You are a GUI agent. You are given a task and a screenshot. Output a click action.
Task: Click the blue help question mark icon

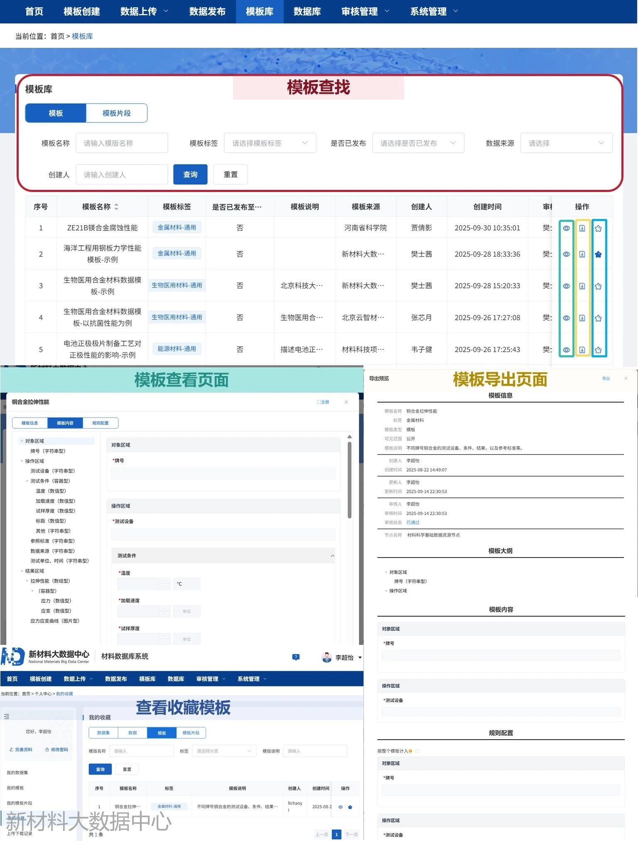point(296,657)
